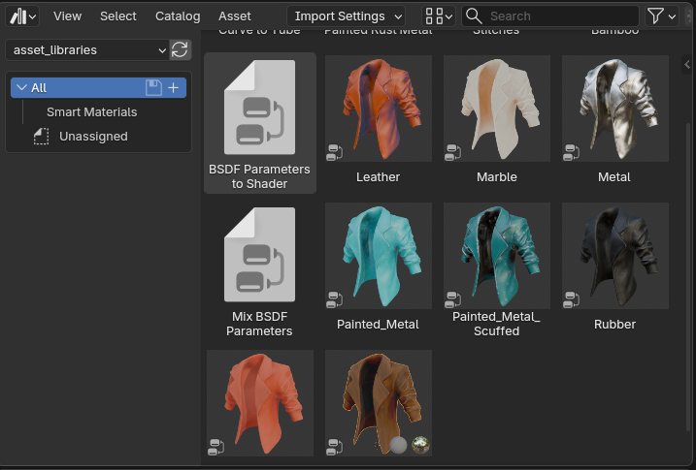Click the Rubber jacket thumbnail
Image resolution: width=696 pixels, height=470 pixels.
614,256
